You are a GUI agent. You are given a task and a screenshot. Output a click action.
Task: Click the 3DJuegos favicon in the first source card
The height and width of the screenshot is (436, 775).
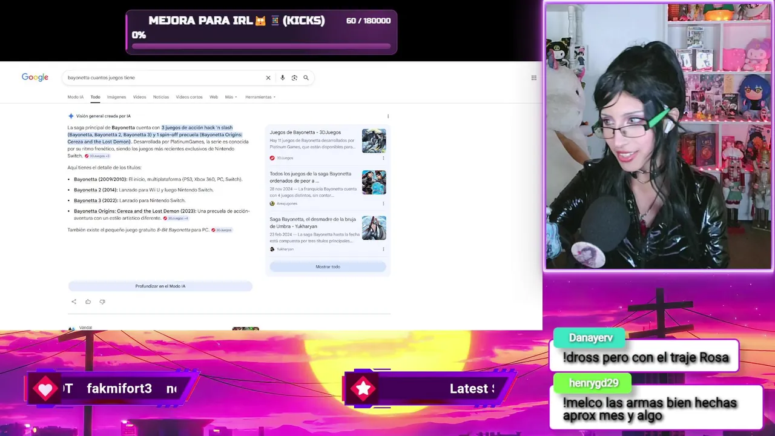272,158
